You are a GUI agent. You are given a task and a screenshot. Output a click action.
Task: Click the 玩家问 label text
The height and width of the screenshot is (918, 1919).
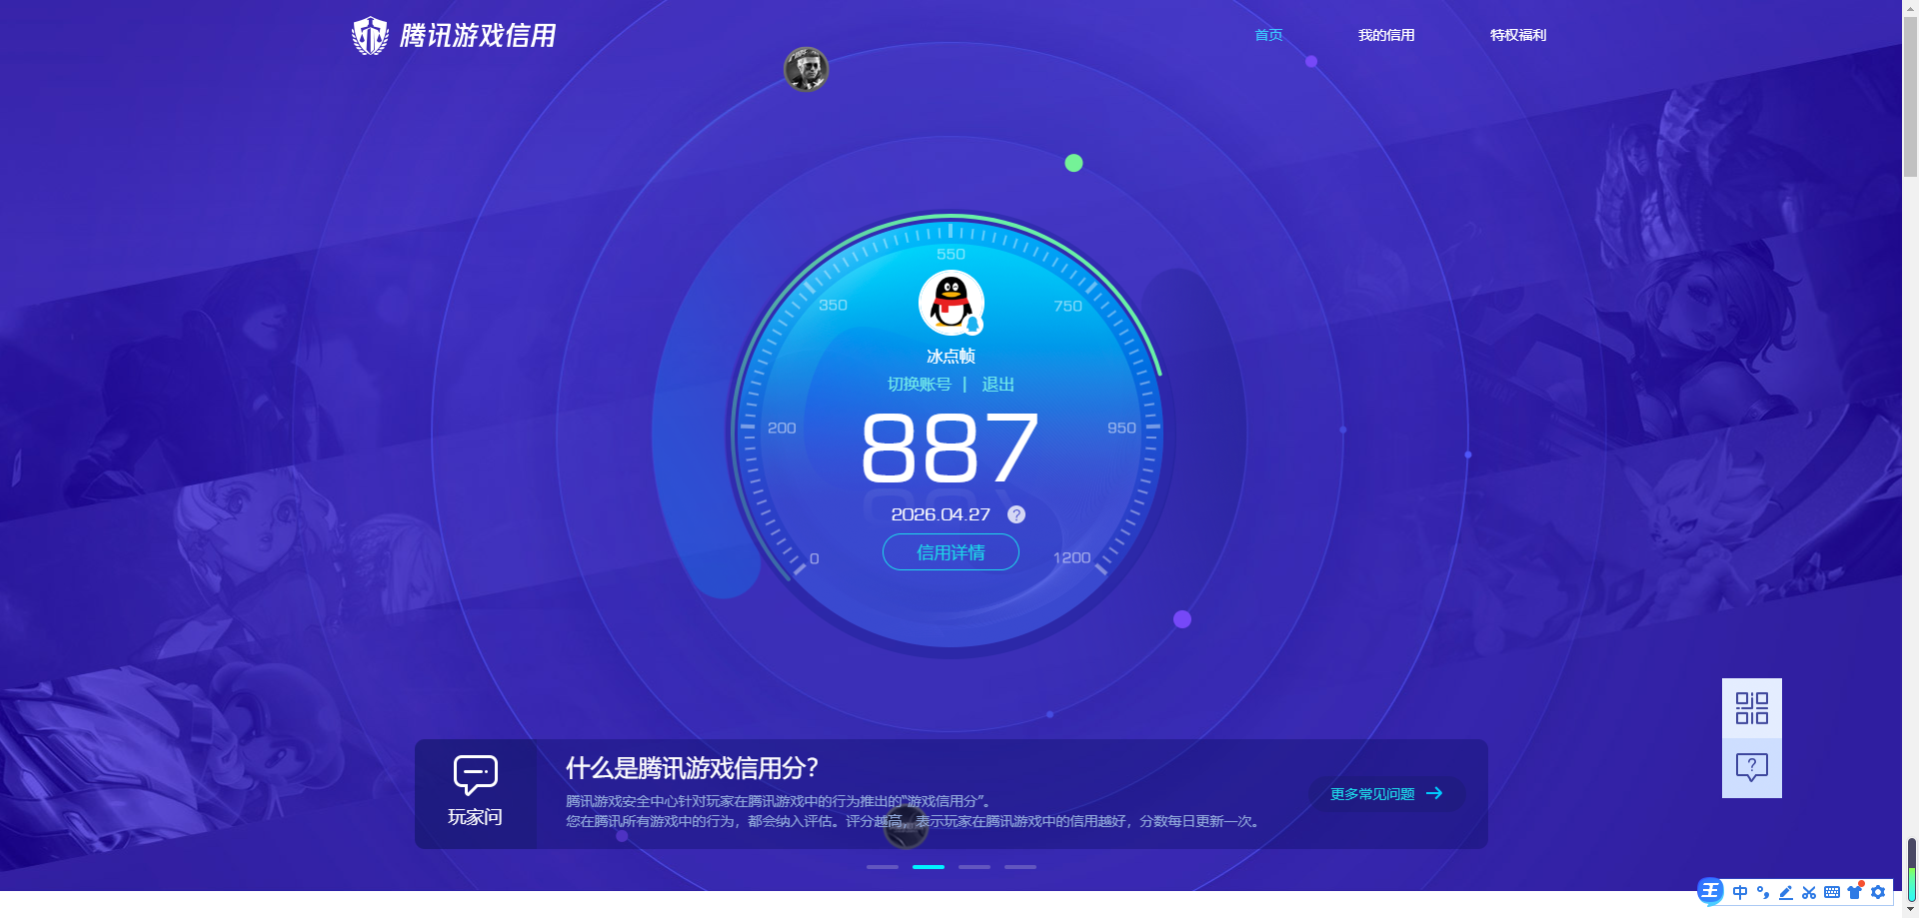point(475,817)
